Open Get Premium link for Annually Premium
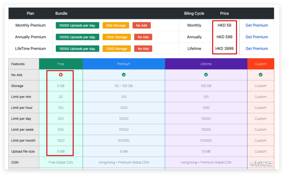Image resolution: width=284 pixels, height=174 pixels. (x=256, y=37)
